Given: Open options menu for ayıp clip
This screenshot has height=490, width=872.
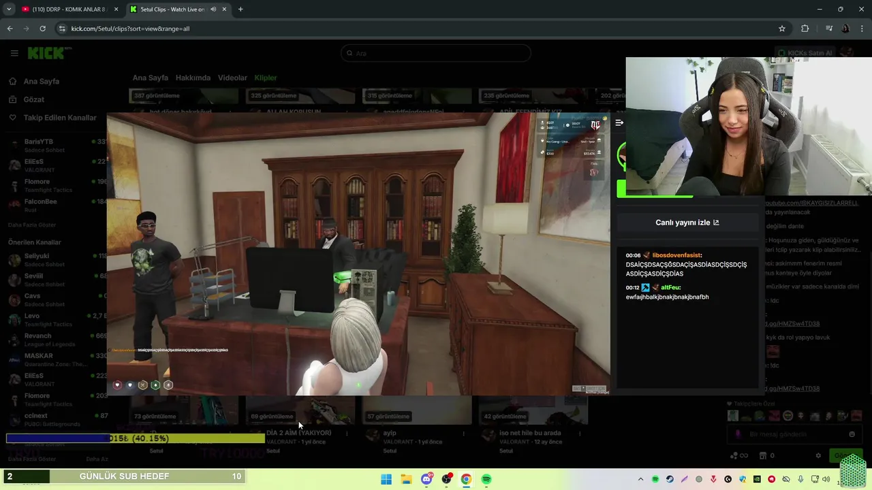Looking at the screenshot, I should click(464, 434).
